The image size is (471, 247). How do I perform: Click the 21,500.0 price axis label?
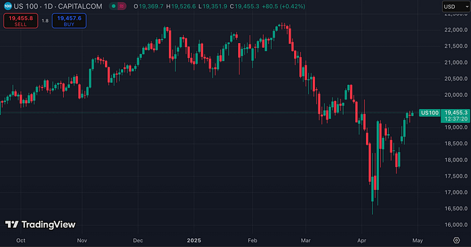456,46
